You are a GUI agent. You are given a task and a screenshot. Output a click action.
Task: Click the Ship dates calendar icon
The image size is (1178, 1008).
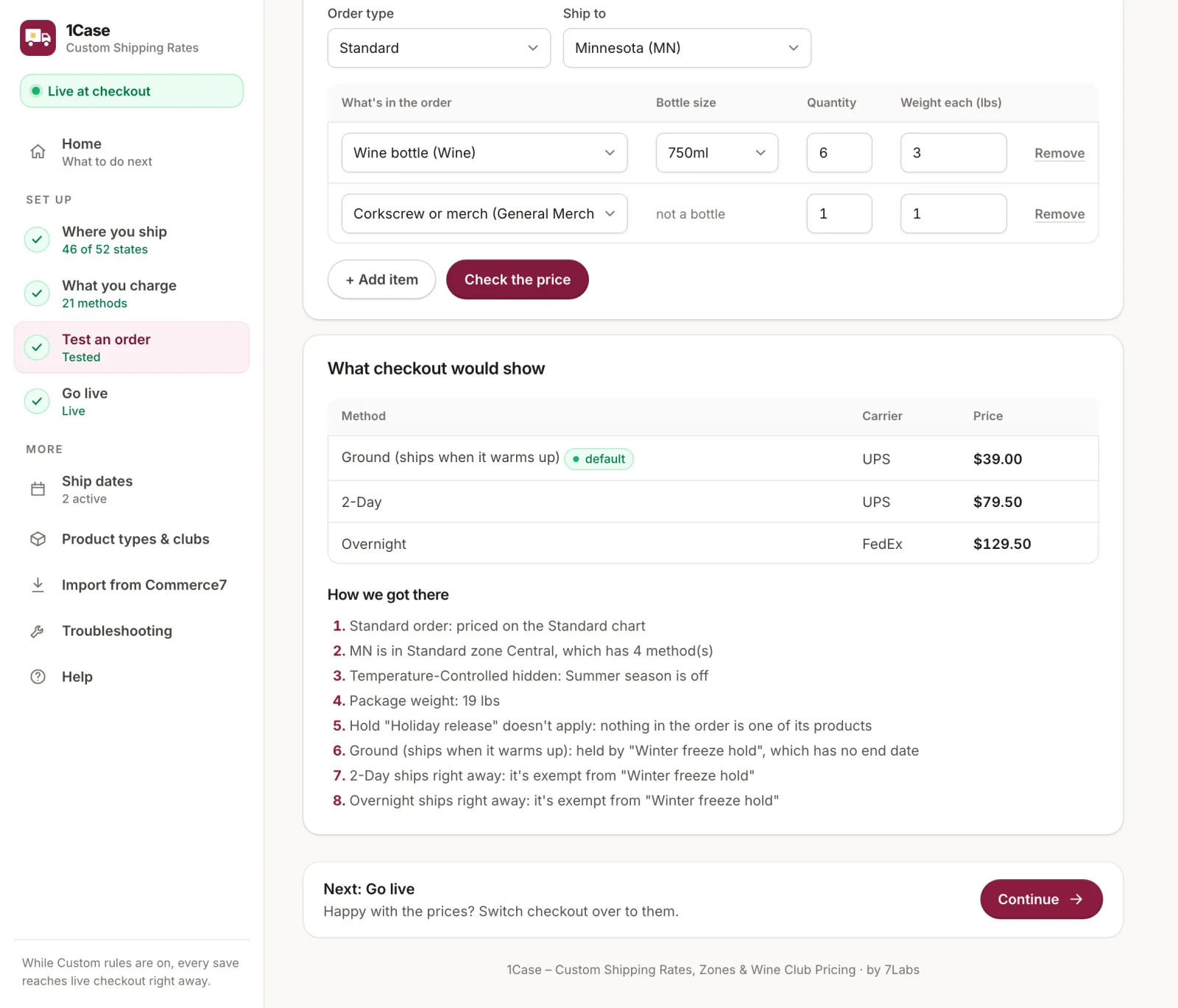(x=38, y=489)
